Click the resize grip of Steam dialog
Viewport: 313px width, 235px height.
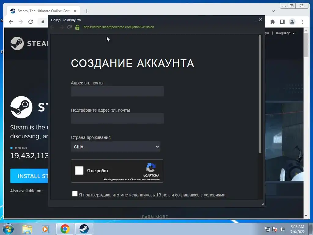point(263,205)
